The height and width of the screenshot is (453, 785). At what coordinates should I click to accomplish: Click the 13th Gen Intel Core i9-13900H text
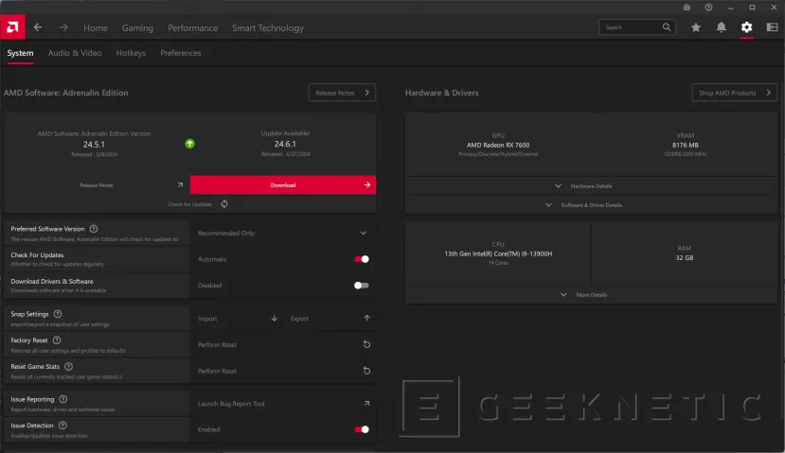coord(498,254)
